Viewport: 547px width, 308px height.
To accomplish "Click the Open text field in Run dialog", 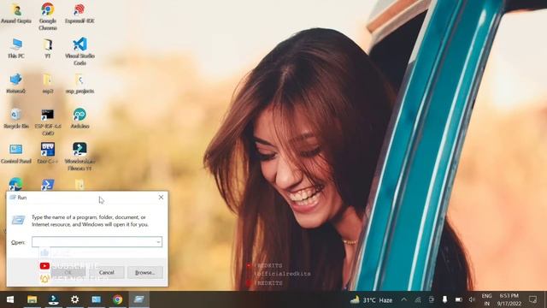I will [97, 242].
